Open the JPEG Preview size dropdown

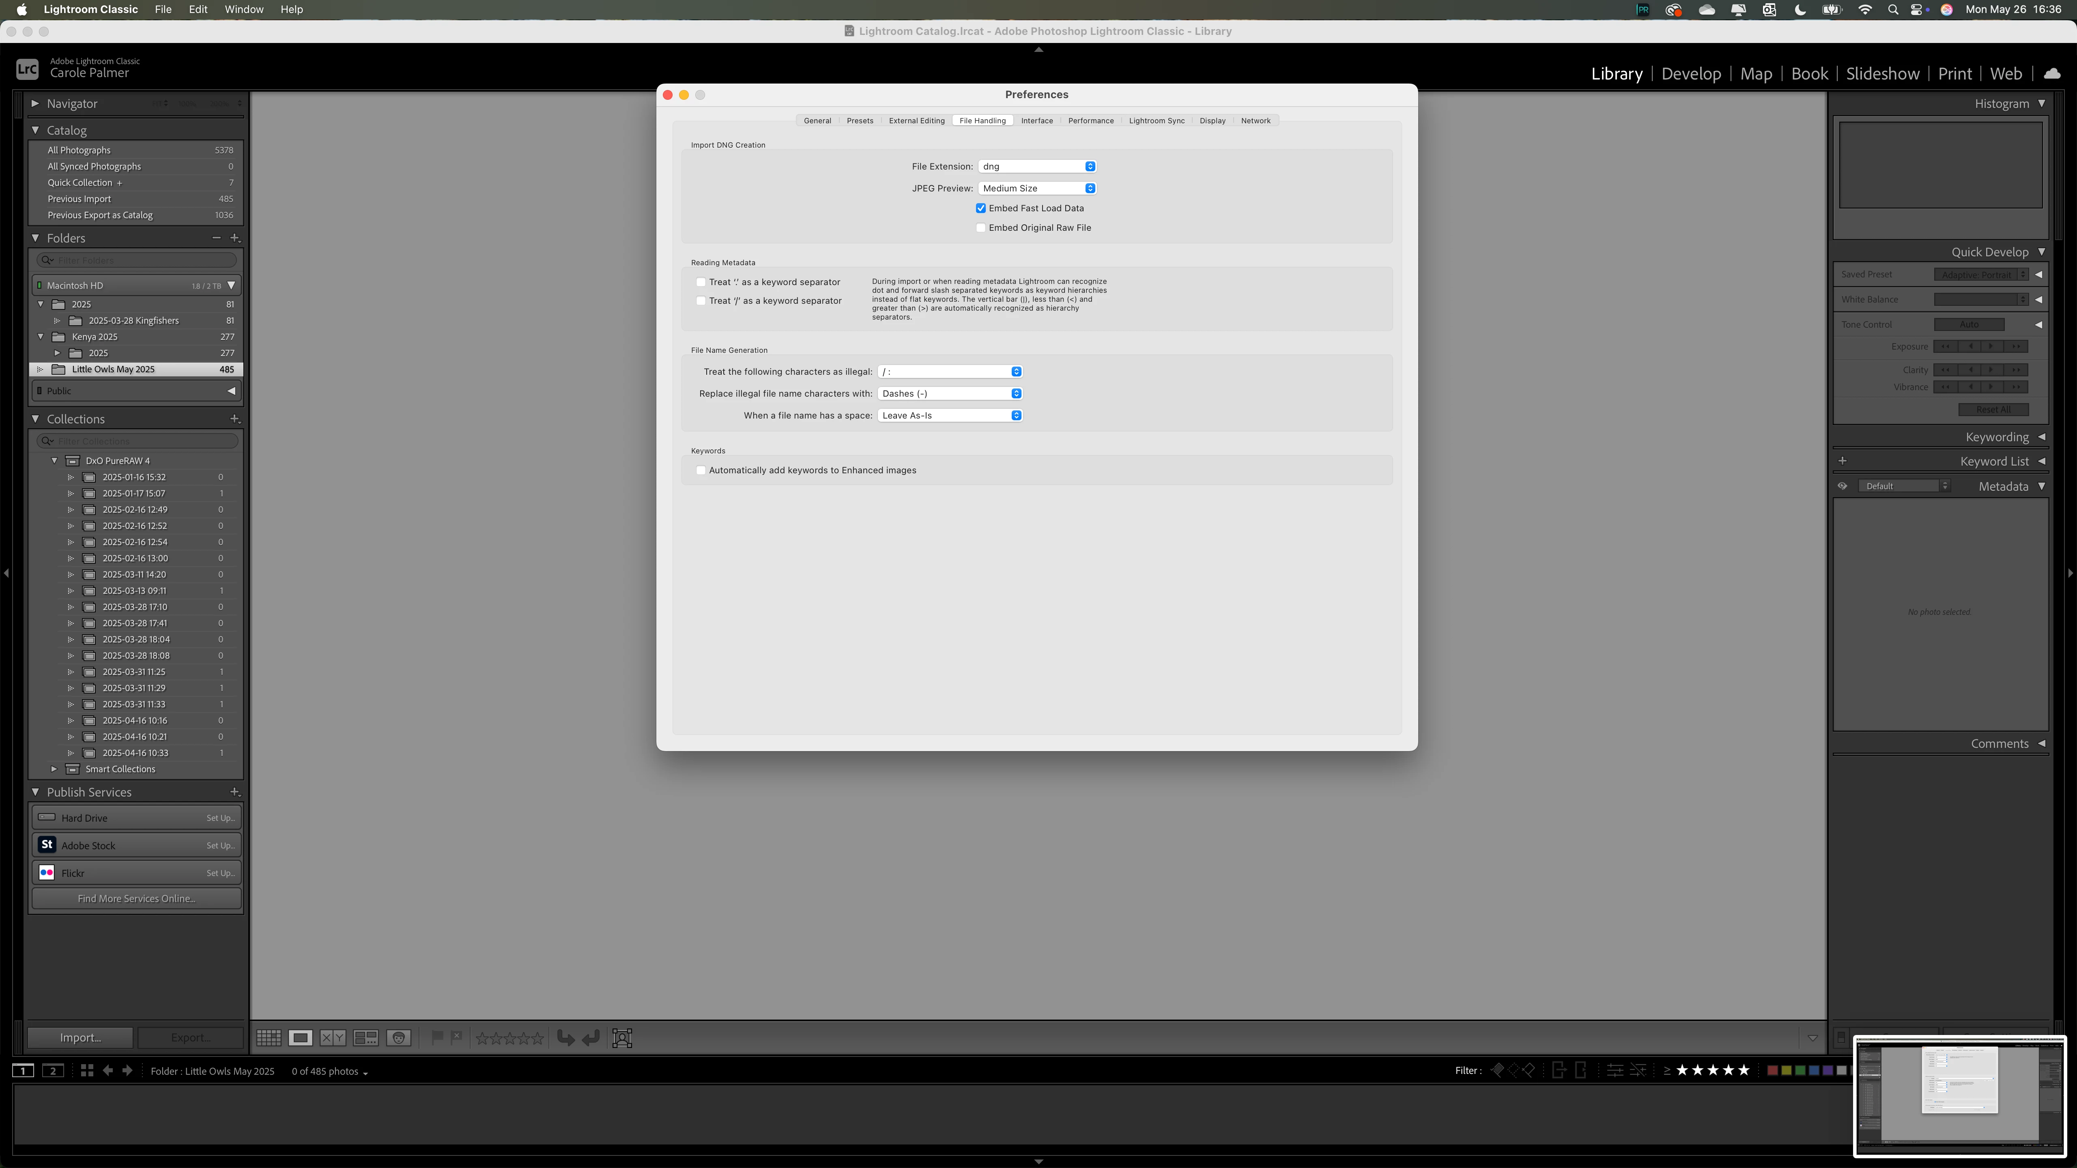tap(1036, 188)
